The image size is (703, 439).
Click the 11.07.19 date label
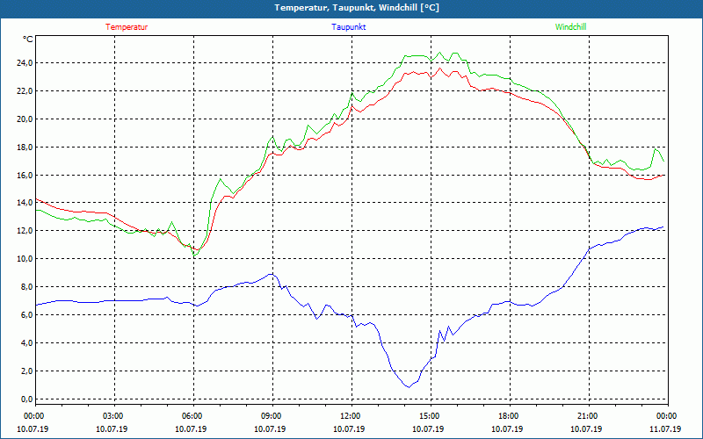pos(665,429)
